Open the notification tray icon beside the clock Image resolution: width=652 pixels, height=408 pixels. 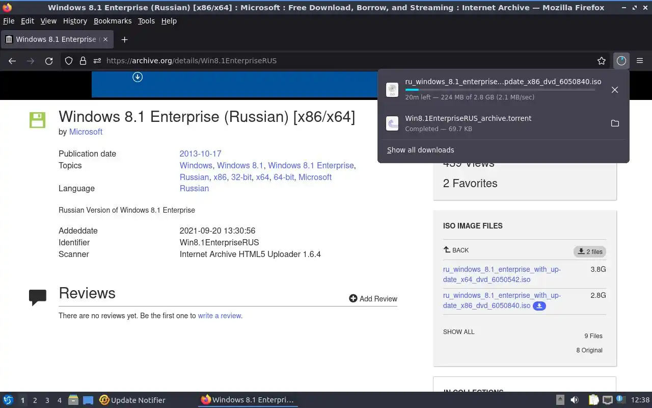[621, 399]
